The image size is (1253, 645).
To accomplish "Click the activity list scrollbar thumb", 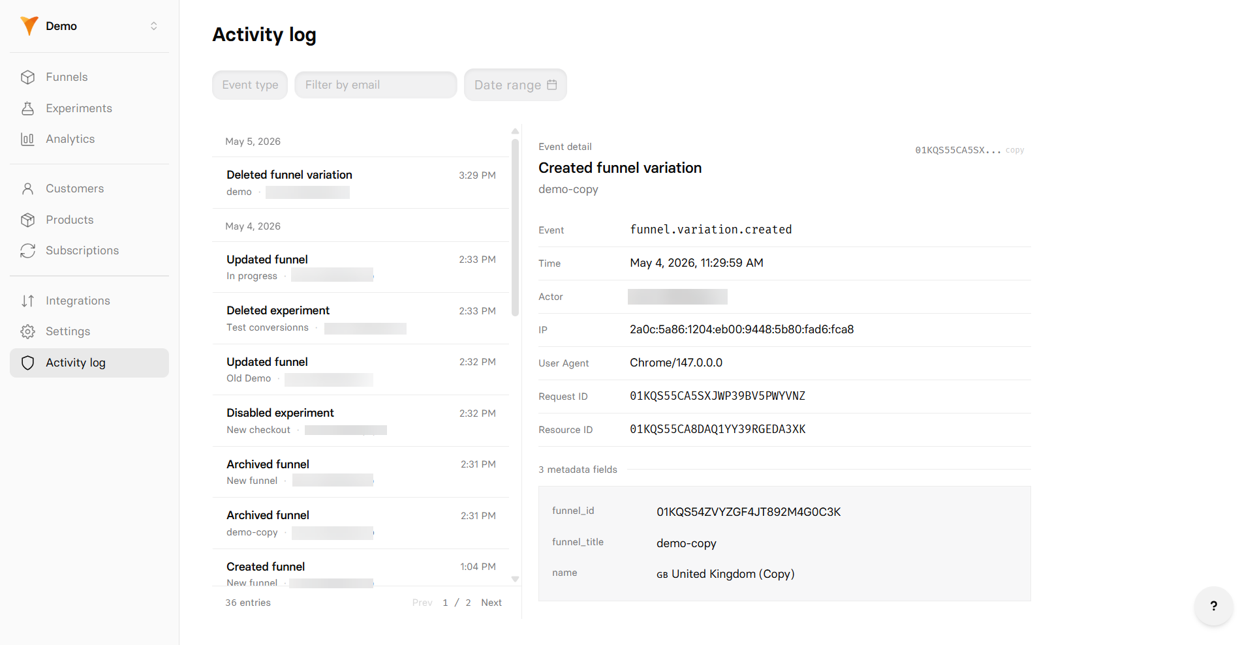I will point(515,227).
